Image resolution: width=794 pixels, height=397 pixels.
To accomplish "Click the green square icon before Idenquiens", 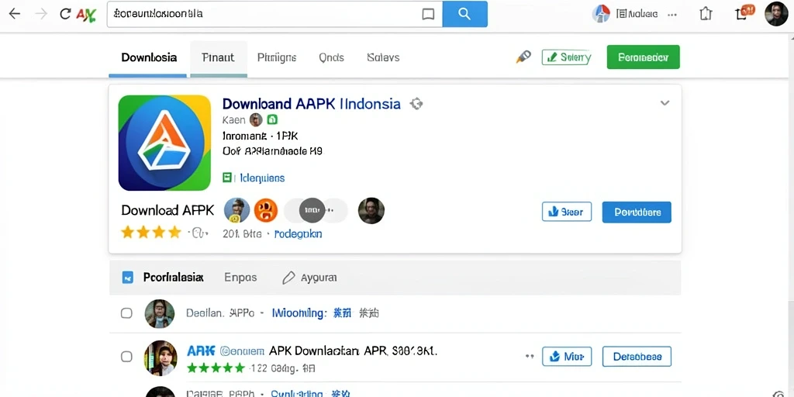I will tap(227, 178).
